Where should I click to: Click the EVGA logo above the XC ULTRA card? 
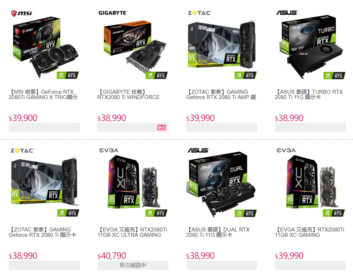109,150
